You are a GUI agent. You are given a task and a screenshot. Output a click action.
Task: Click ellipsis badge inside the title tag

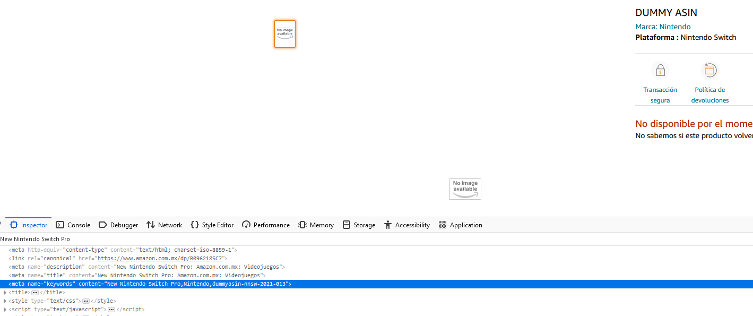point(35,293)
